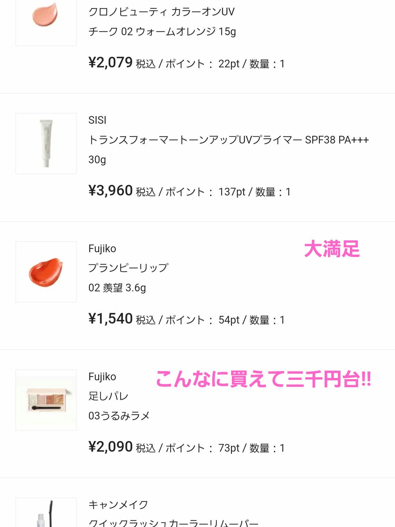Image resolution: width=395 pixels, height=527 pixels.
Task: Open the 足しパレ product name
Action: [108, 396]
